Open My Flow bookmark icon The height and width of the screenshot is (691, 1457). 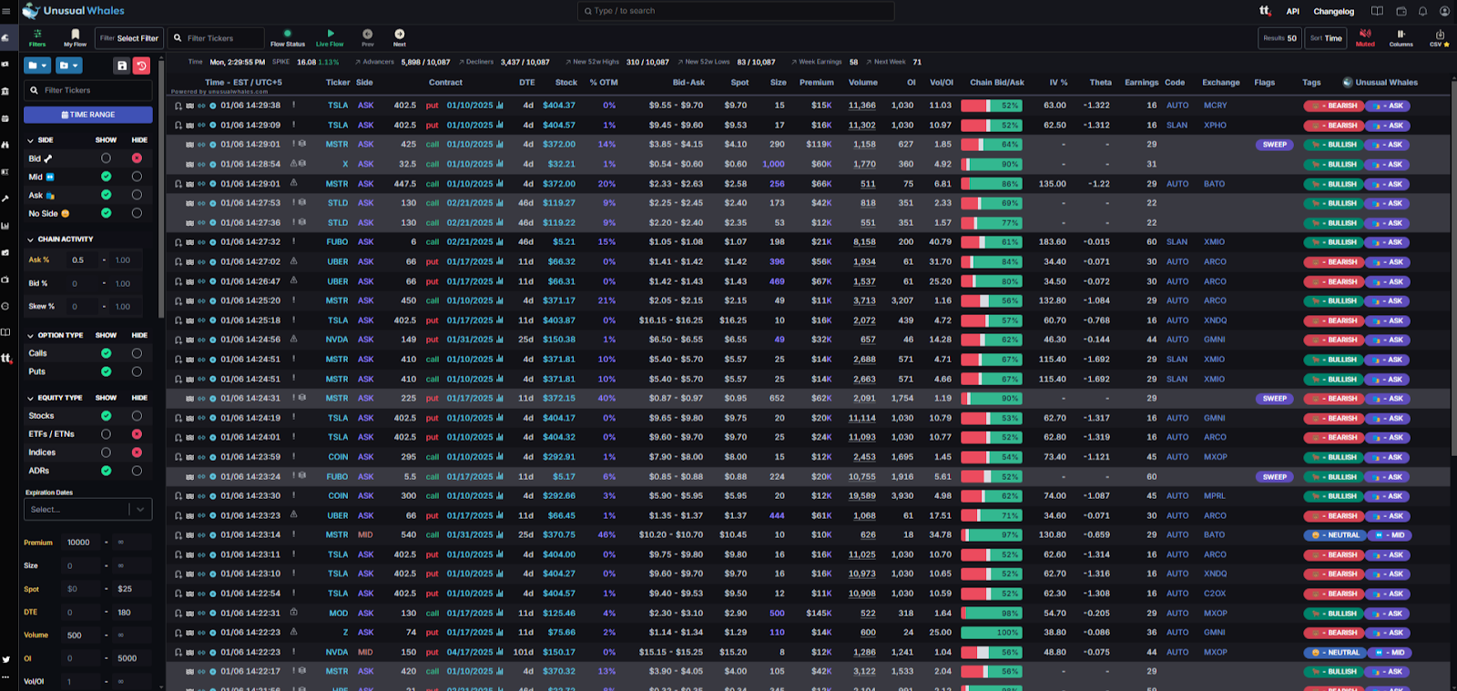[75, 37]
